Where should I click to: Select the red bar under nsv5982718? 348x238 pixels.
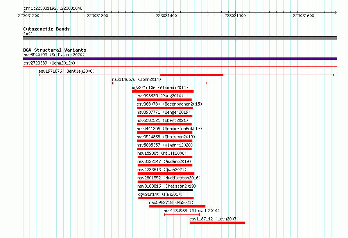coord(178,206)
